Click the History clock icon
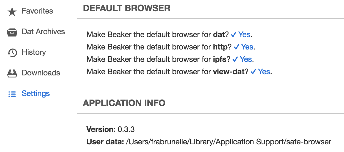The width and height of the screenshot is (344, 152). tap(12, 53)
